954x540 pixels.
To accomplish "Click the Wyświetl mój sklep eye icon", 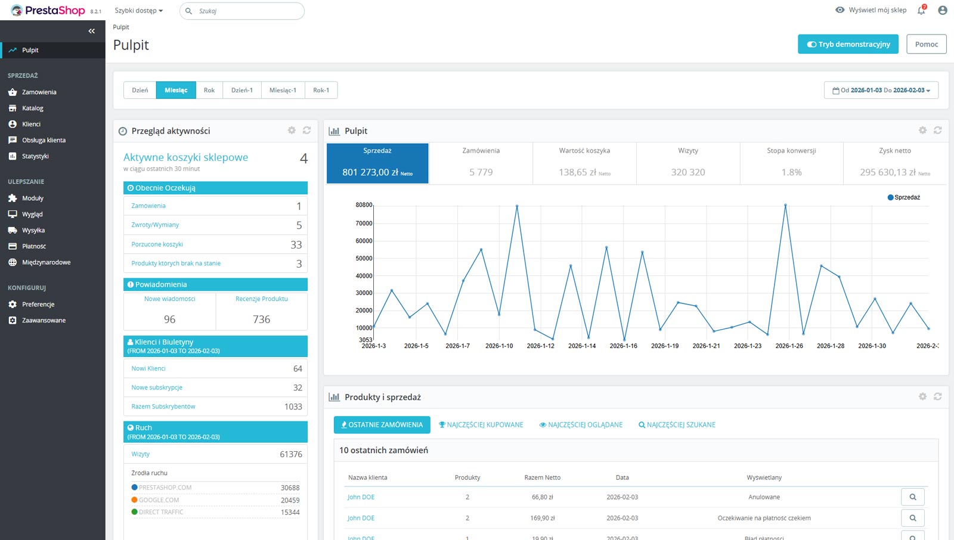I will pos(840,10).
